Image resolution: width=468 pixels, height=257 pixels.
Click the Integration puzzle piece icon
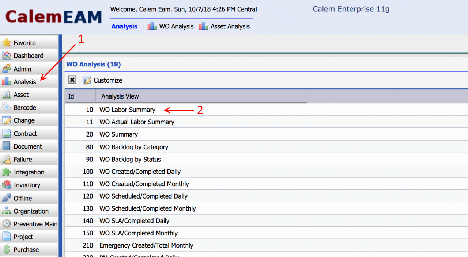7,172
